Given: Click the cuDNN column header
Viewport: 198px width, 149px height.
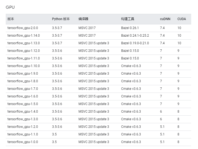Looking at the screenshot, I should [x=165, y=19].
